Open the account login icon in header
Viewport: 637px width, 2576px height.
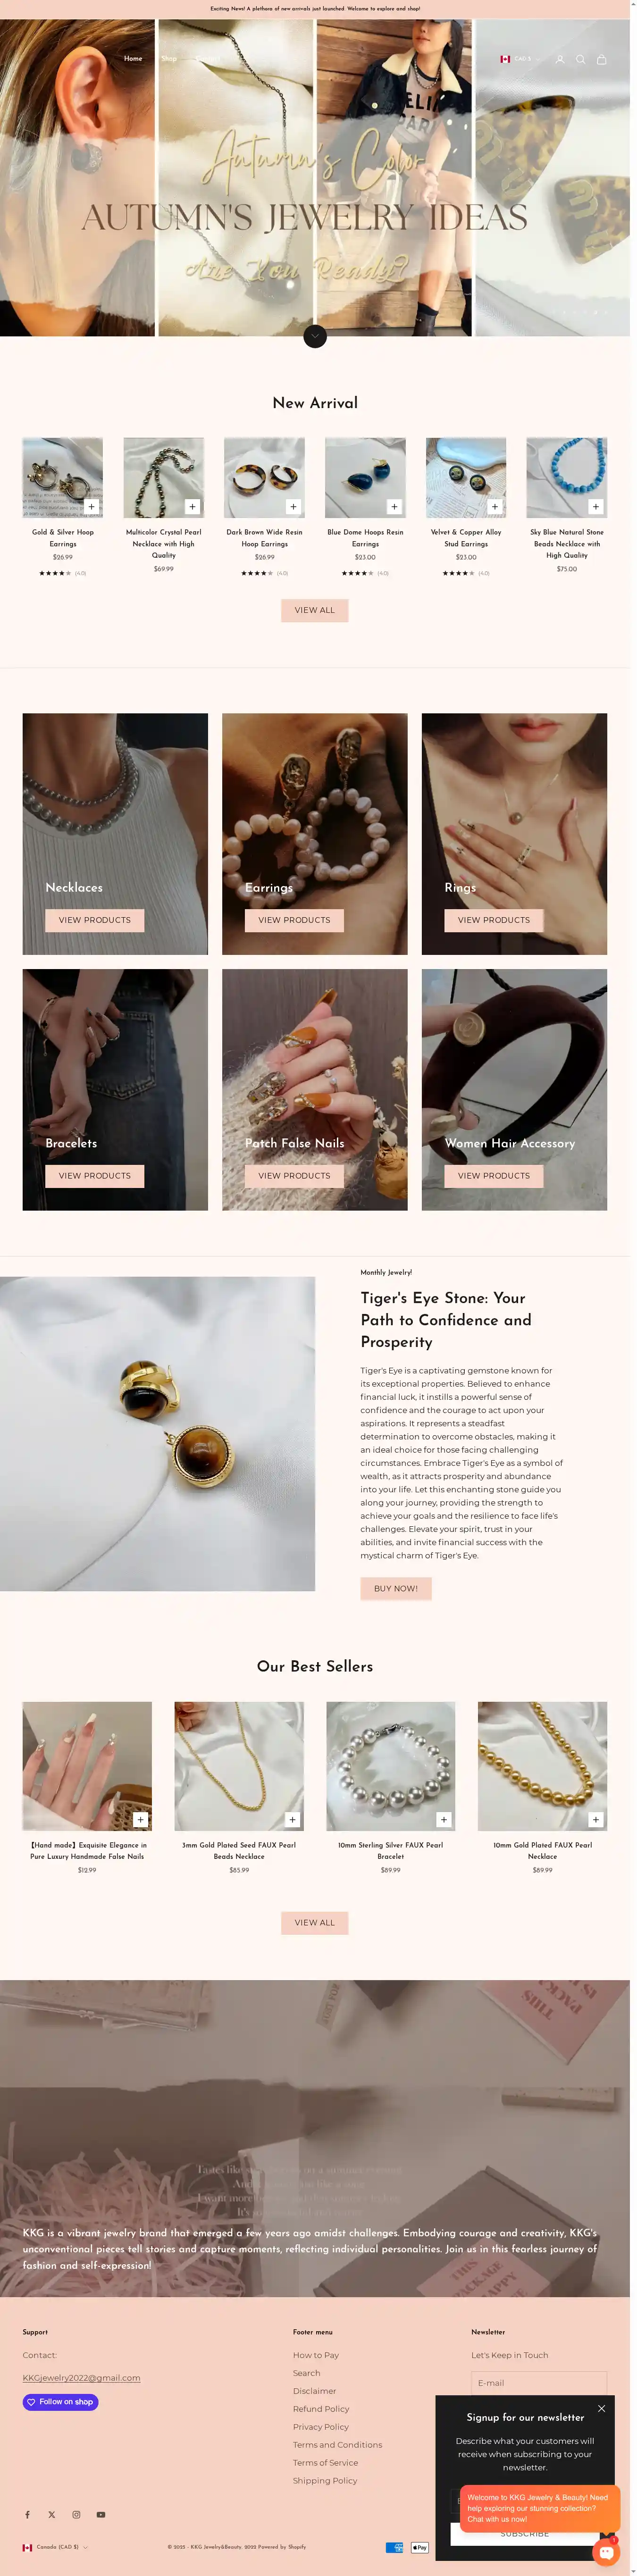(560, 60)
